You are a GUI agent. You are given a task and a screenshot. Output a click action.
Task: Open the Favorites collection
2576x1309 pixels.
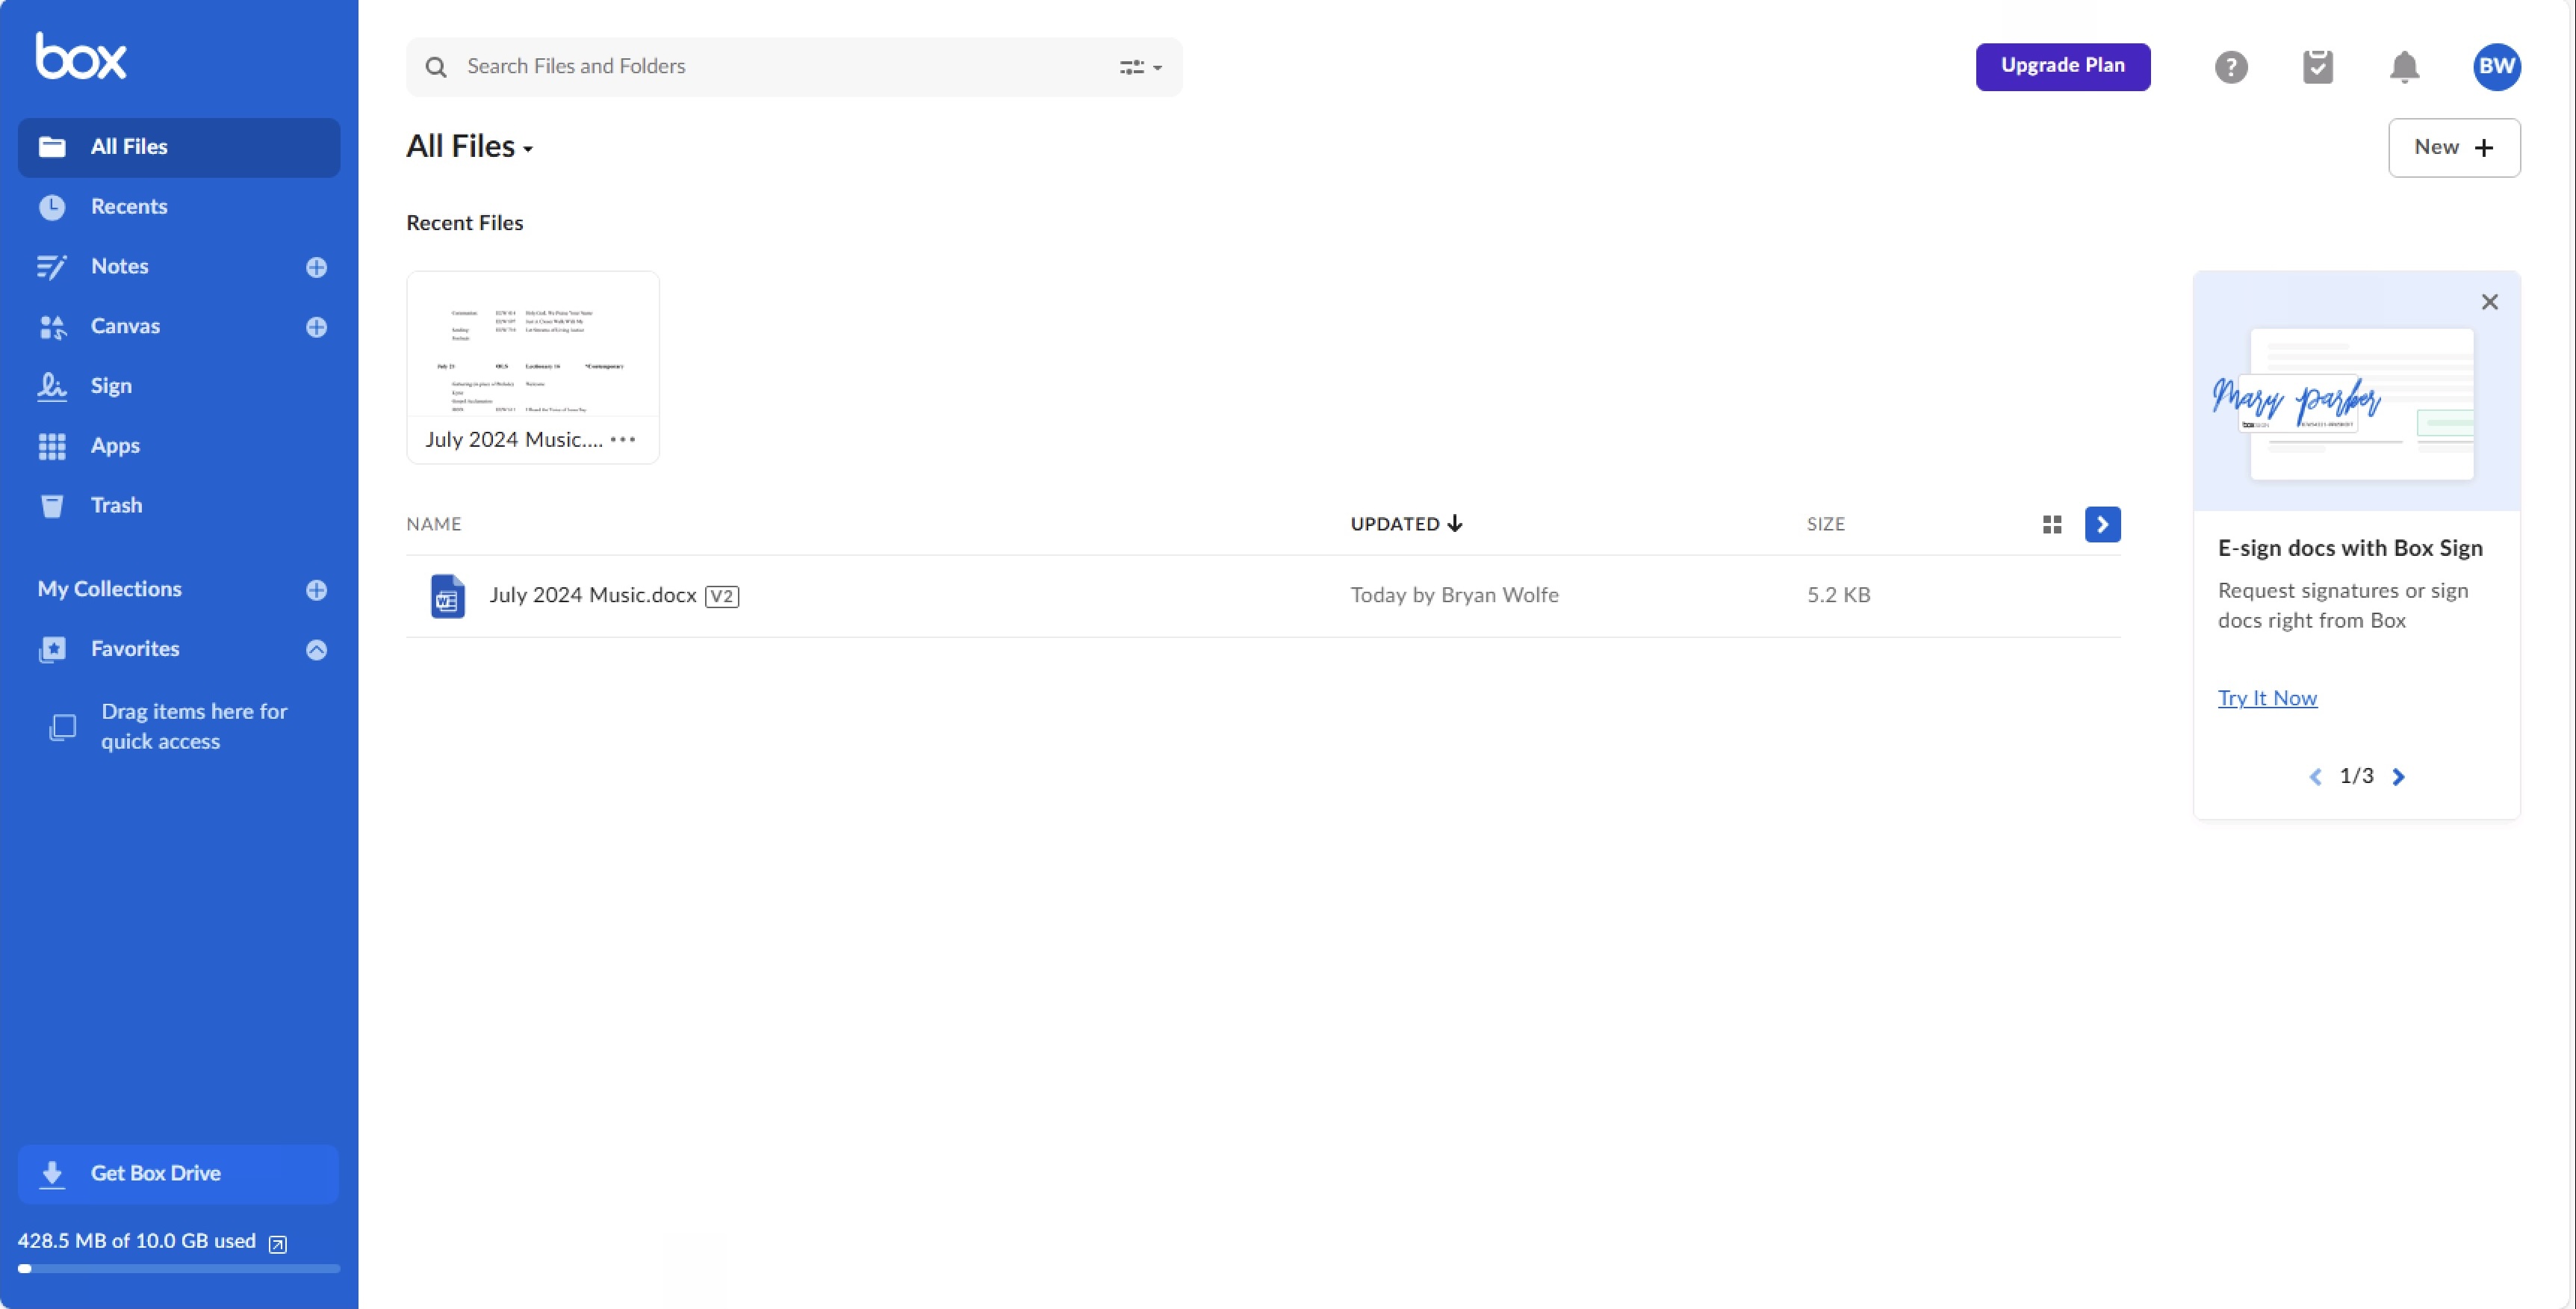[x=135, y=649]
